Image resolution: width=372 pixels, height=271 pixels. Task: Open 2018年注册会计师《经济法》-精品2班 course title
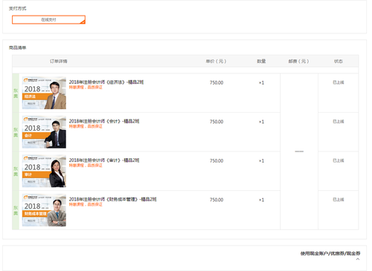pos(106,82)
